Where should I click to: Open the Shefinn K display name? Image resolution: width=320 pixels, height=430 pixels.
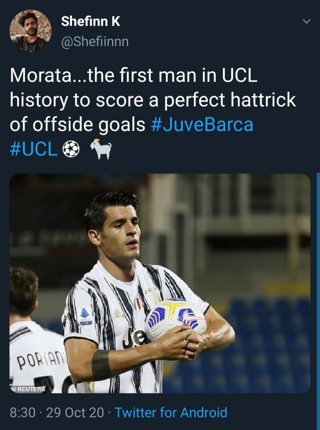(90, 22)
